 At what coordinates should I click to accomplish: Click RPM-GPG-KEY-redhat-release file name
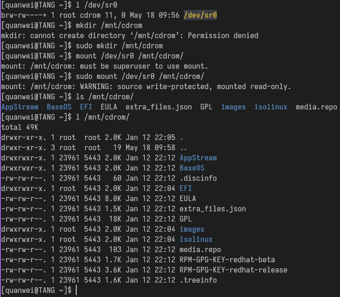pos(233,270)
